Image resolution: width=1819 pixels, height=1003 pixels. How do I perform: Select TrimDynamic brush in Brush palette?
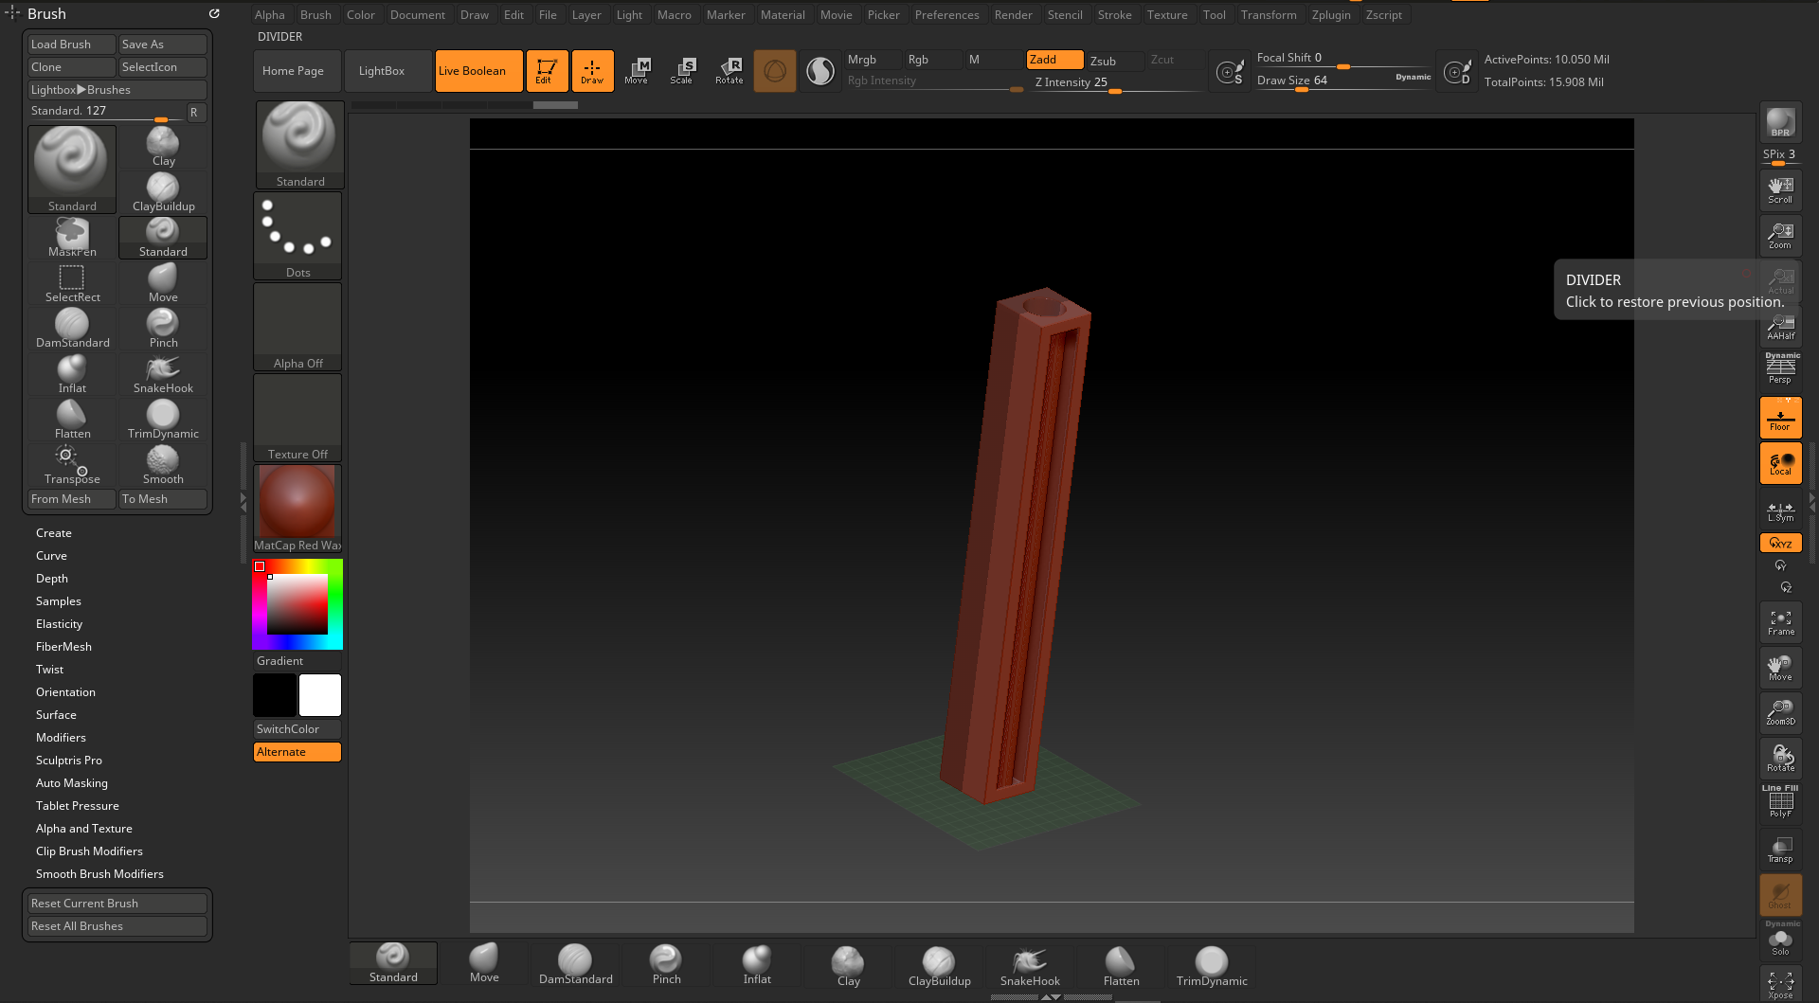pyautogui.click(x=163, y=420)
